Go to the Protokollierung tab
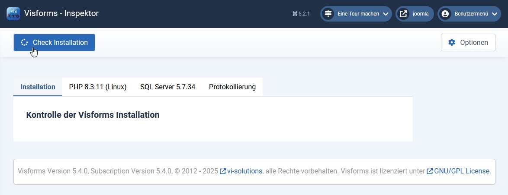Screen dimensions: 508x195 click(232, 87)
